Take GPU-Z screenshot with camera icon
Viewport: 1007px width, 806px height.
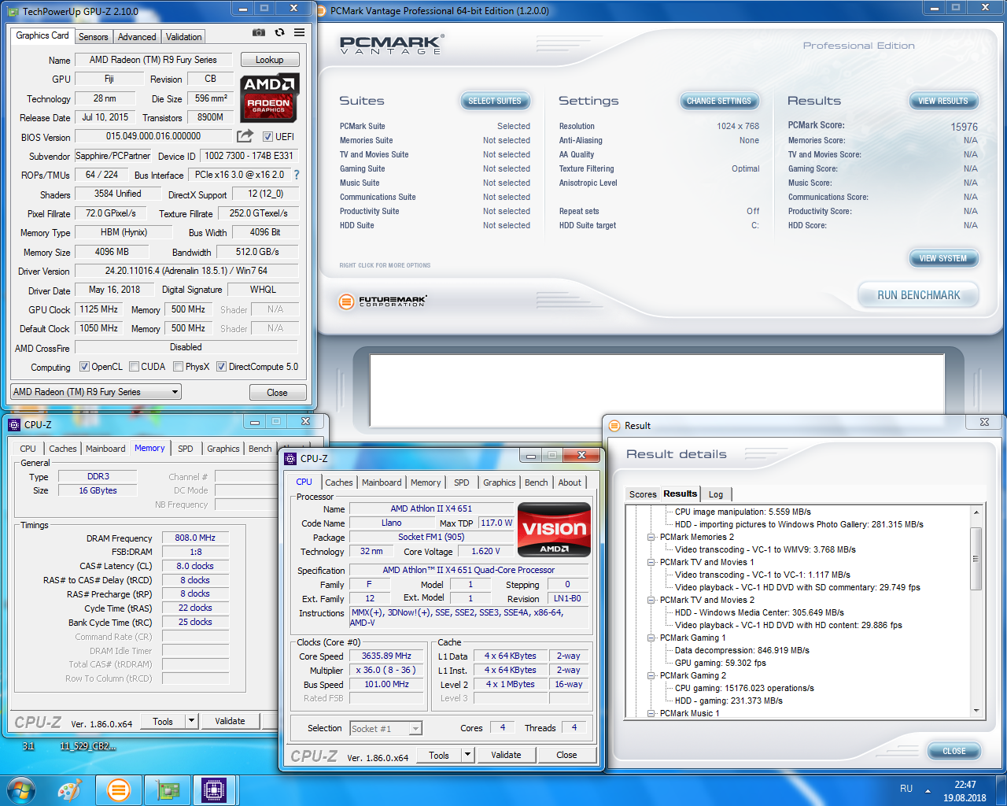(259, 32)
